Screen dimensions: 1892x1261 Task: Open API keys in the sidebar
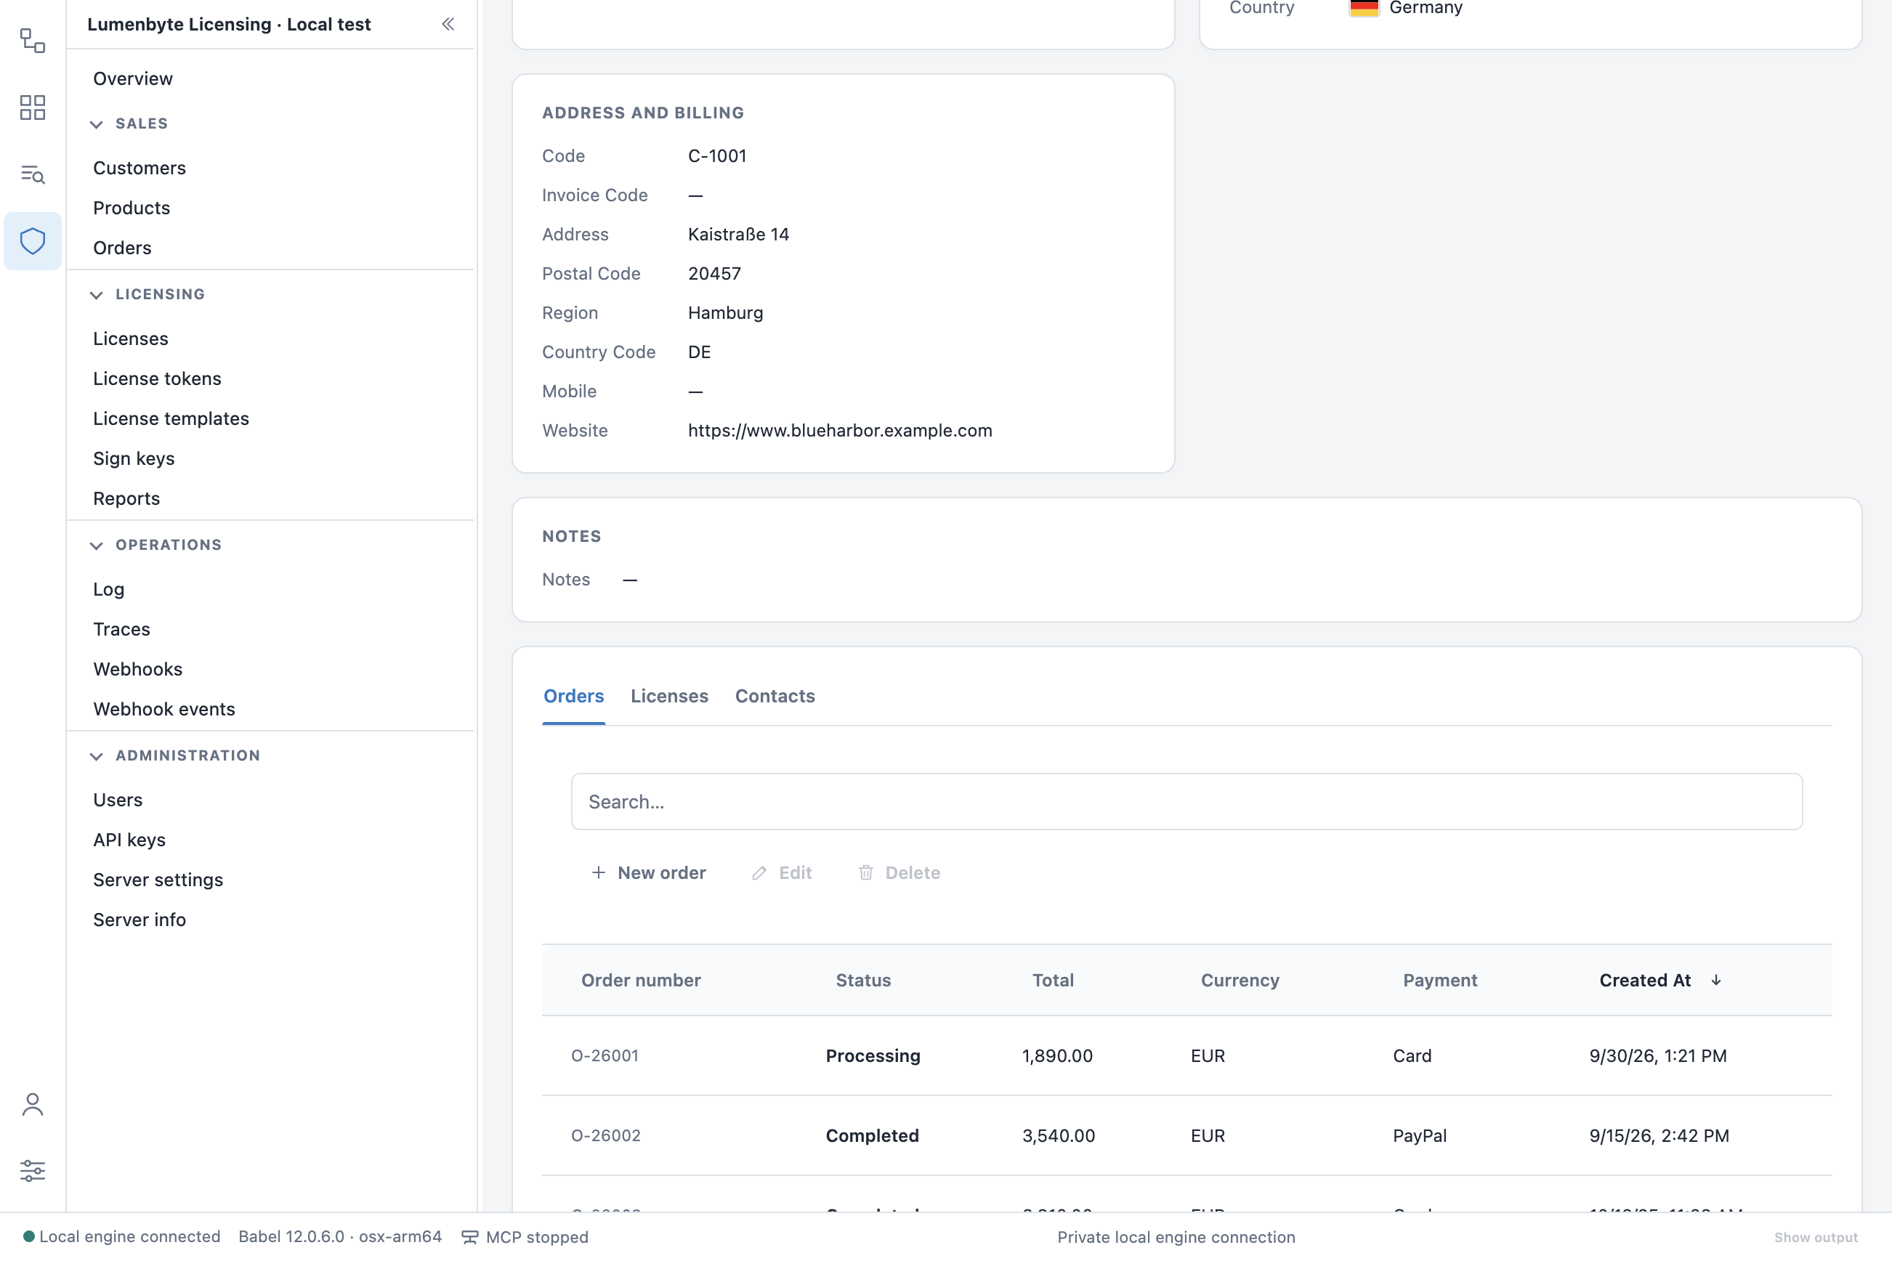129,840
